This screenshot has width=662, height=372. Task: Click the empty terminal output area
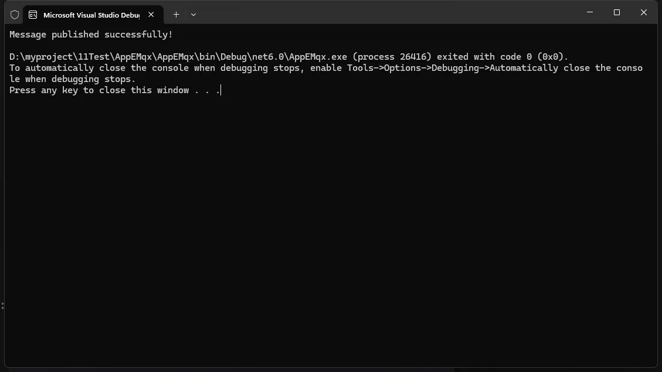tap(328, 234)
